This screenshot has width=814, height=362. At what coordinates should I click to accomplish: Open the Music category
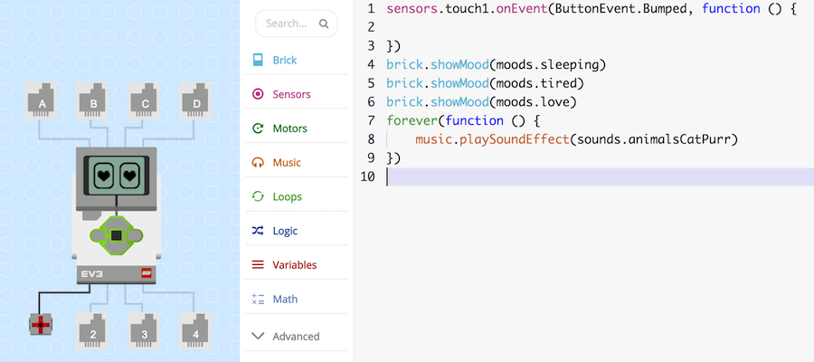pos(297,163)
